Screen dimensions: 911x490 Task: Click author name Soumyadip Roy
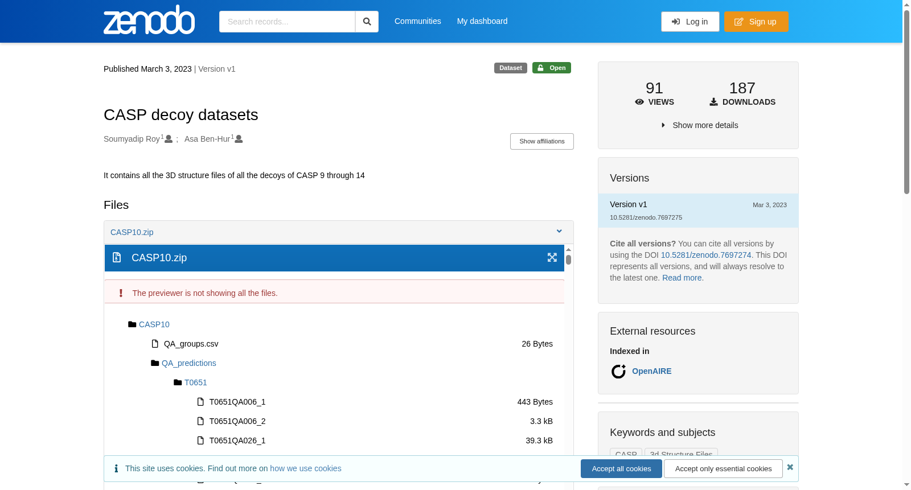point(132,139)
